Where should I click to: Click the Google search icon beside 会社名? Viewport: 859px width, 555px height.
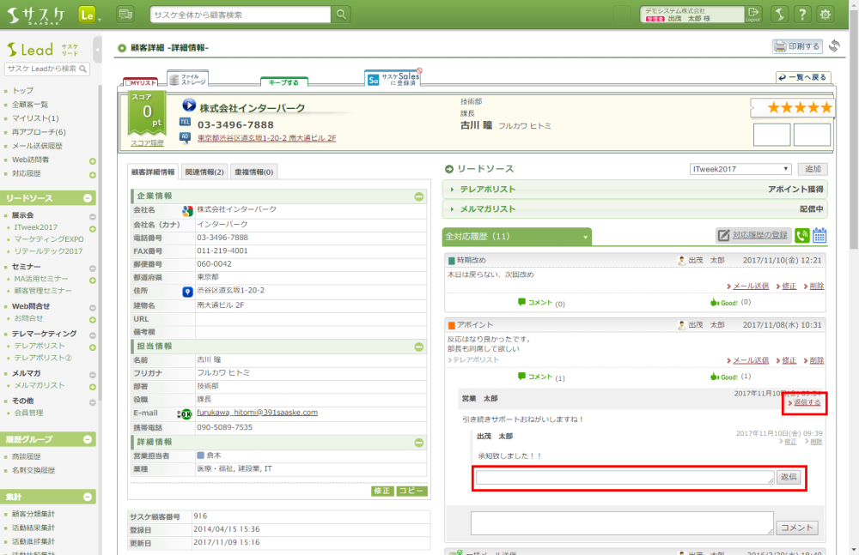click(x=187, y=210)
